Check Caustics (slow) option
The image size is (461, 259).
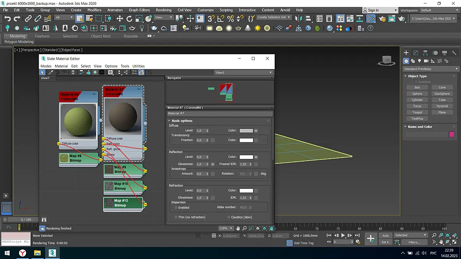[229, 217]
